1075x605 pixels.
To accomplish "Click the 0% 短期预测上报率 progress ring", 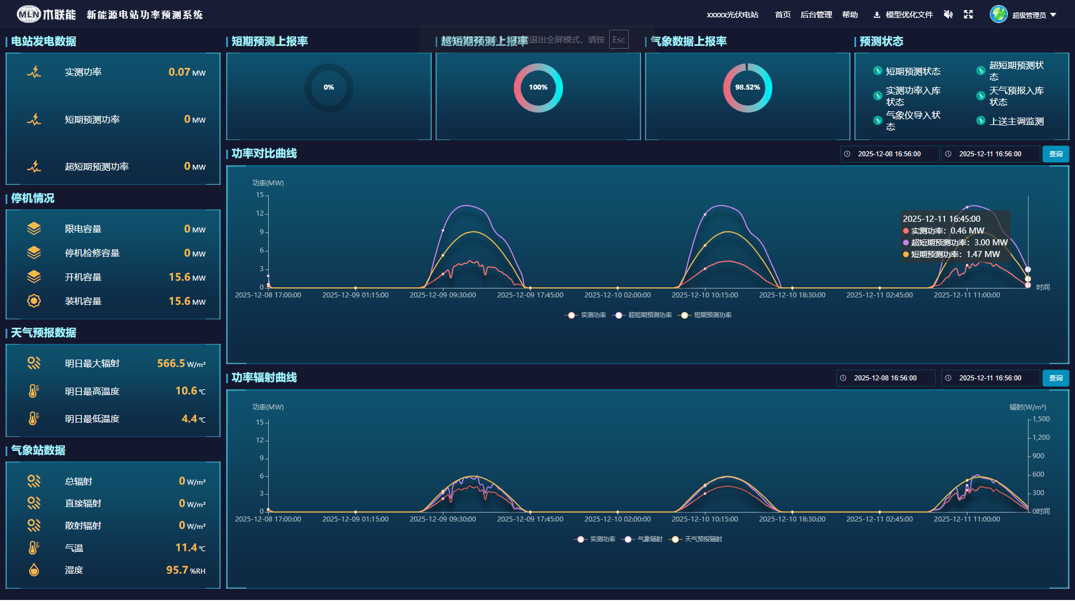I will click(x=329, y=87).
